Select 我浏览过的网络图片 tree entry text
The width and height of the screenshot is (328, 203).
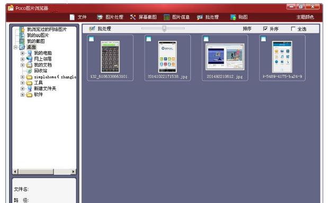(x=47, y=29)
